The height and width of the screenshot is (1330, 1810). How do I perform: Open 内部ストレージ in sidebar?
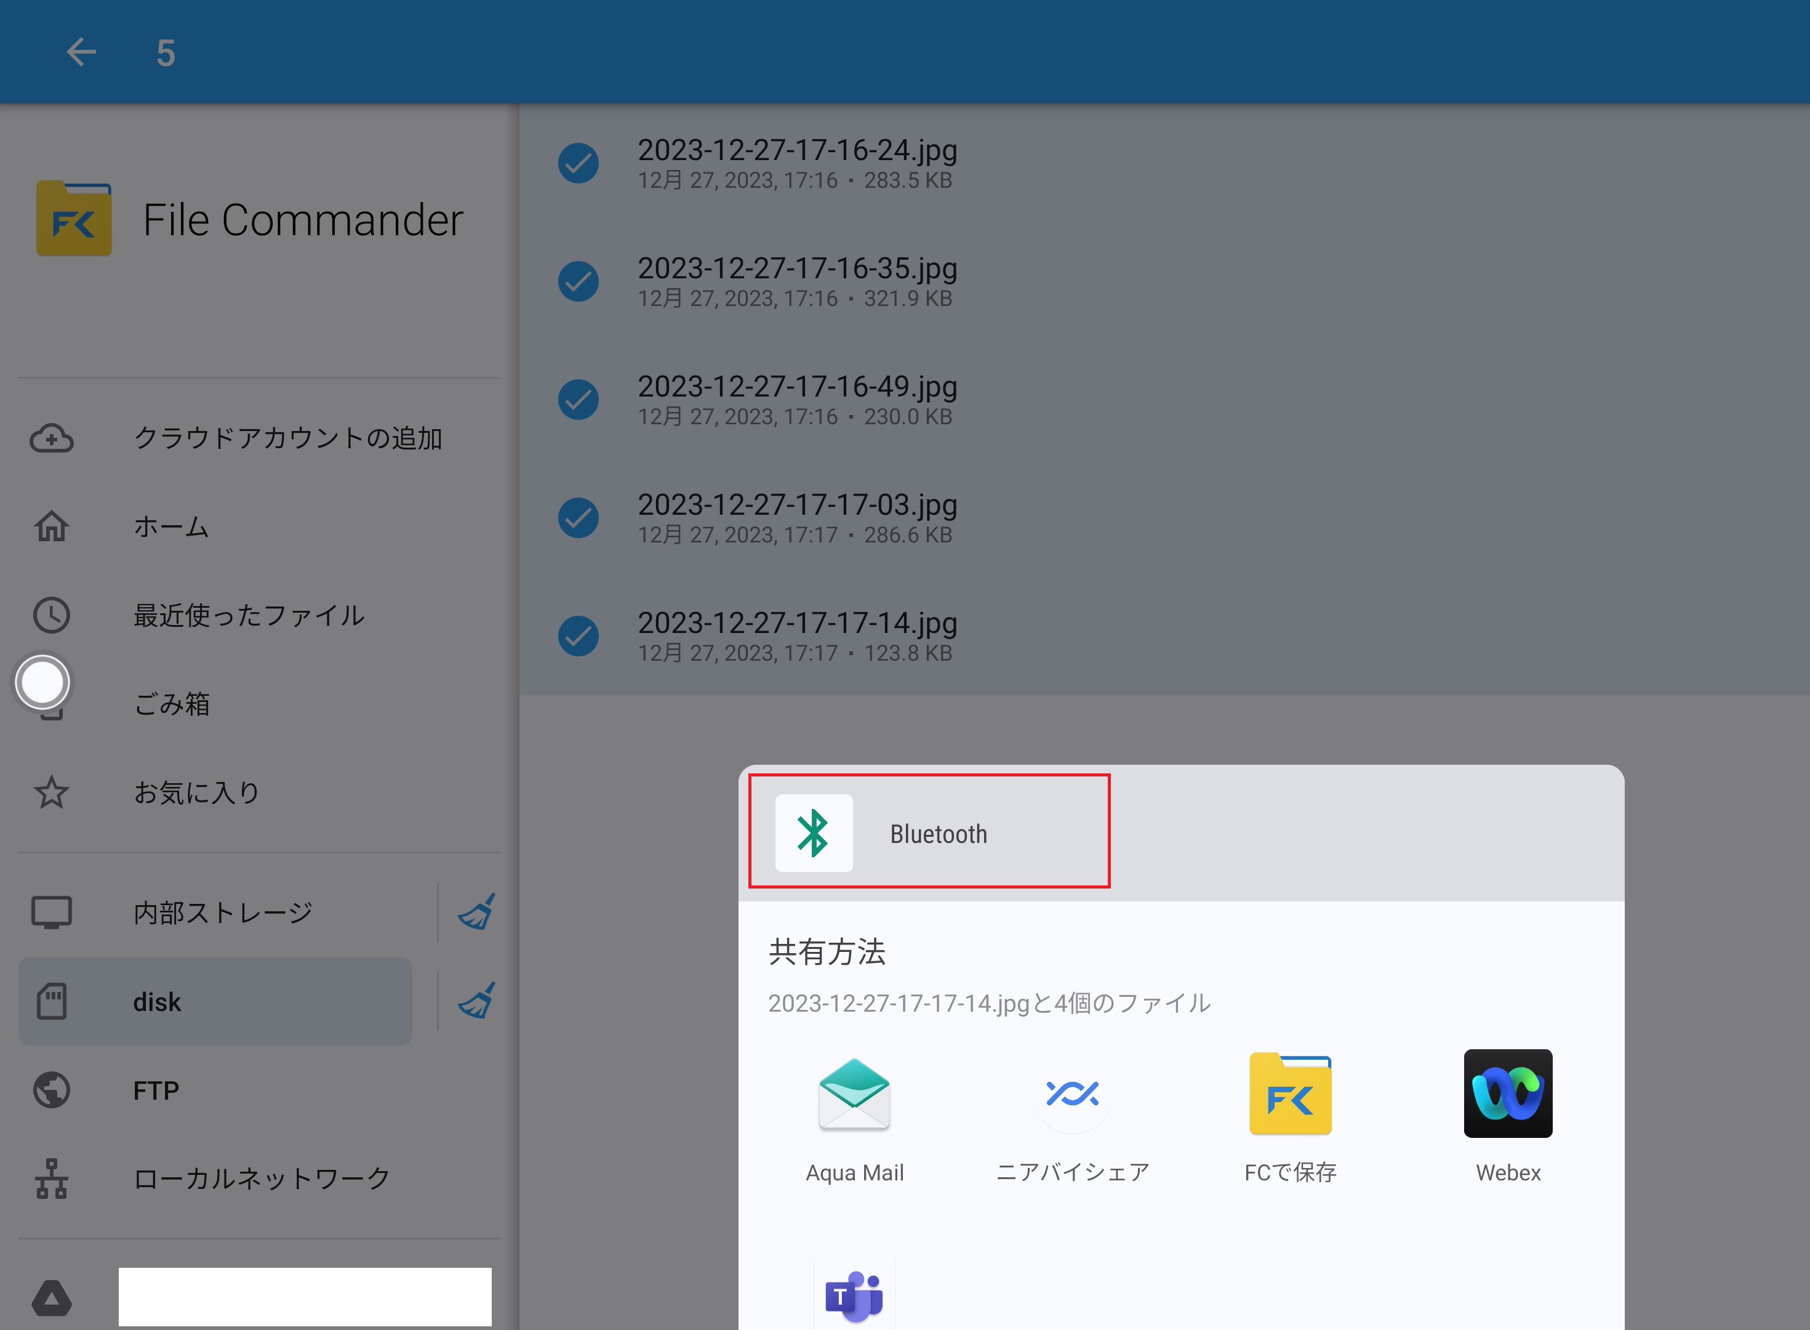coord(223,913)
